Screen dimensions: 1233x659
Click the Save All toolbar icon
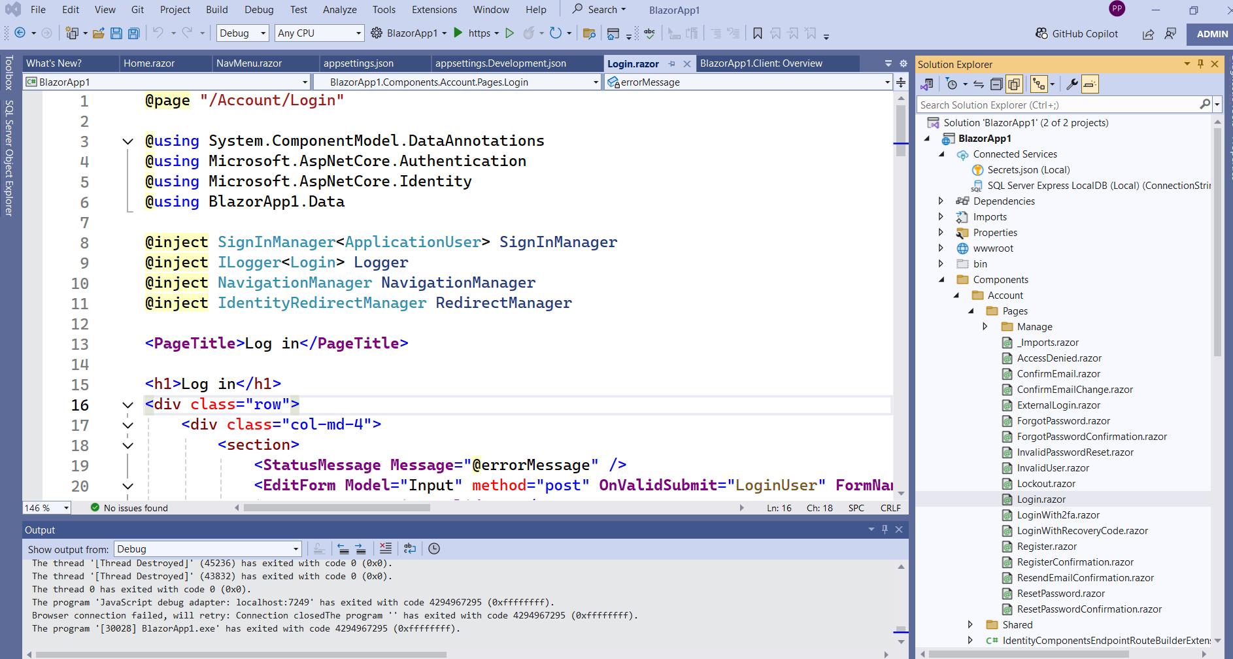(133, 33)
